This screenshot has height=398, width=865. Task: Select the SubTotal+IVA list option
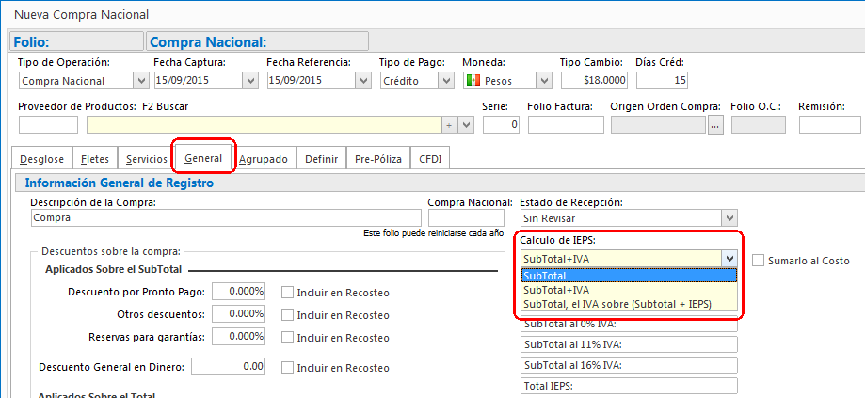pos(629,290)
